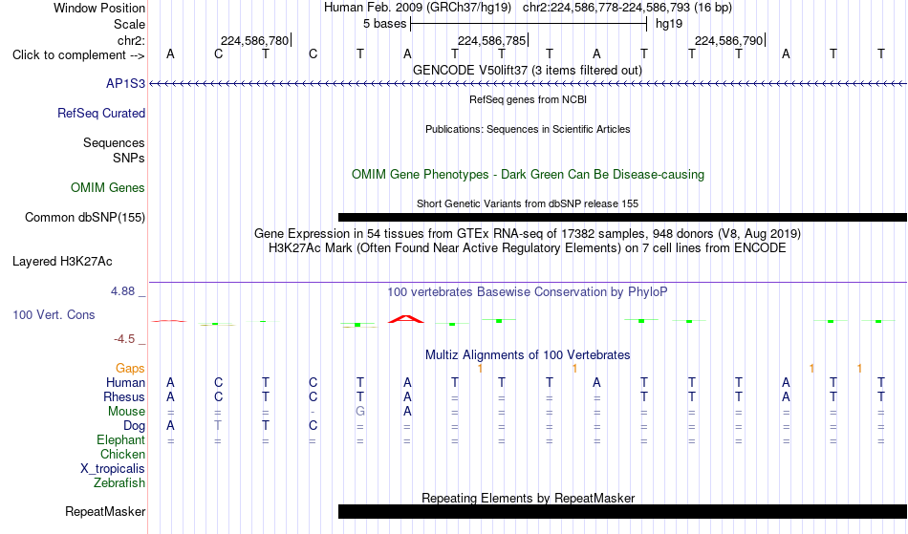Image resolution: width=908 pixels, height=534 pixels.
Task: Click '100 vertebrates Basewise Conservation by PhyloP' title
Action: click(528, 292)
